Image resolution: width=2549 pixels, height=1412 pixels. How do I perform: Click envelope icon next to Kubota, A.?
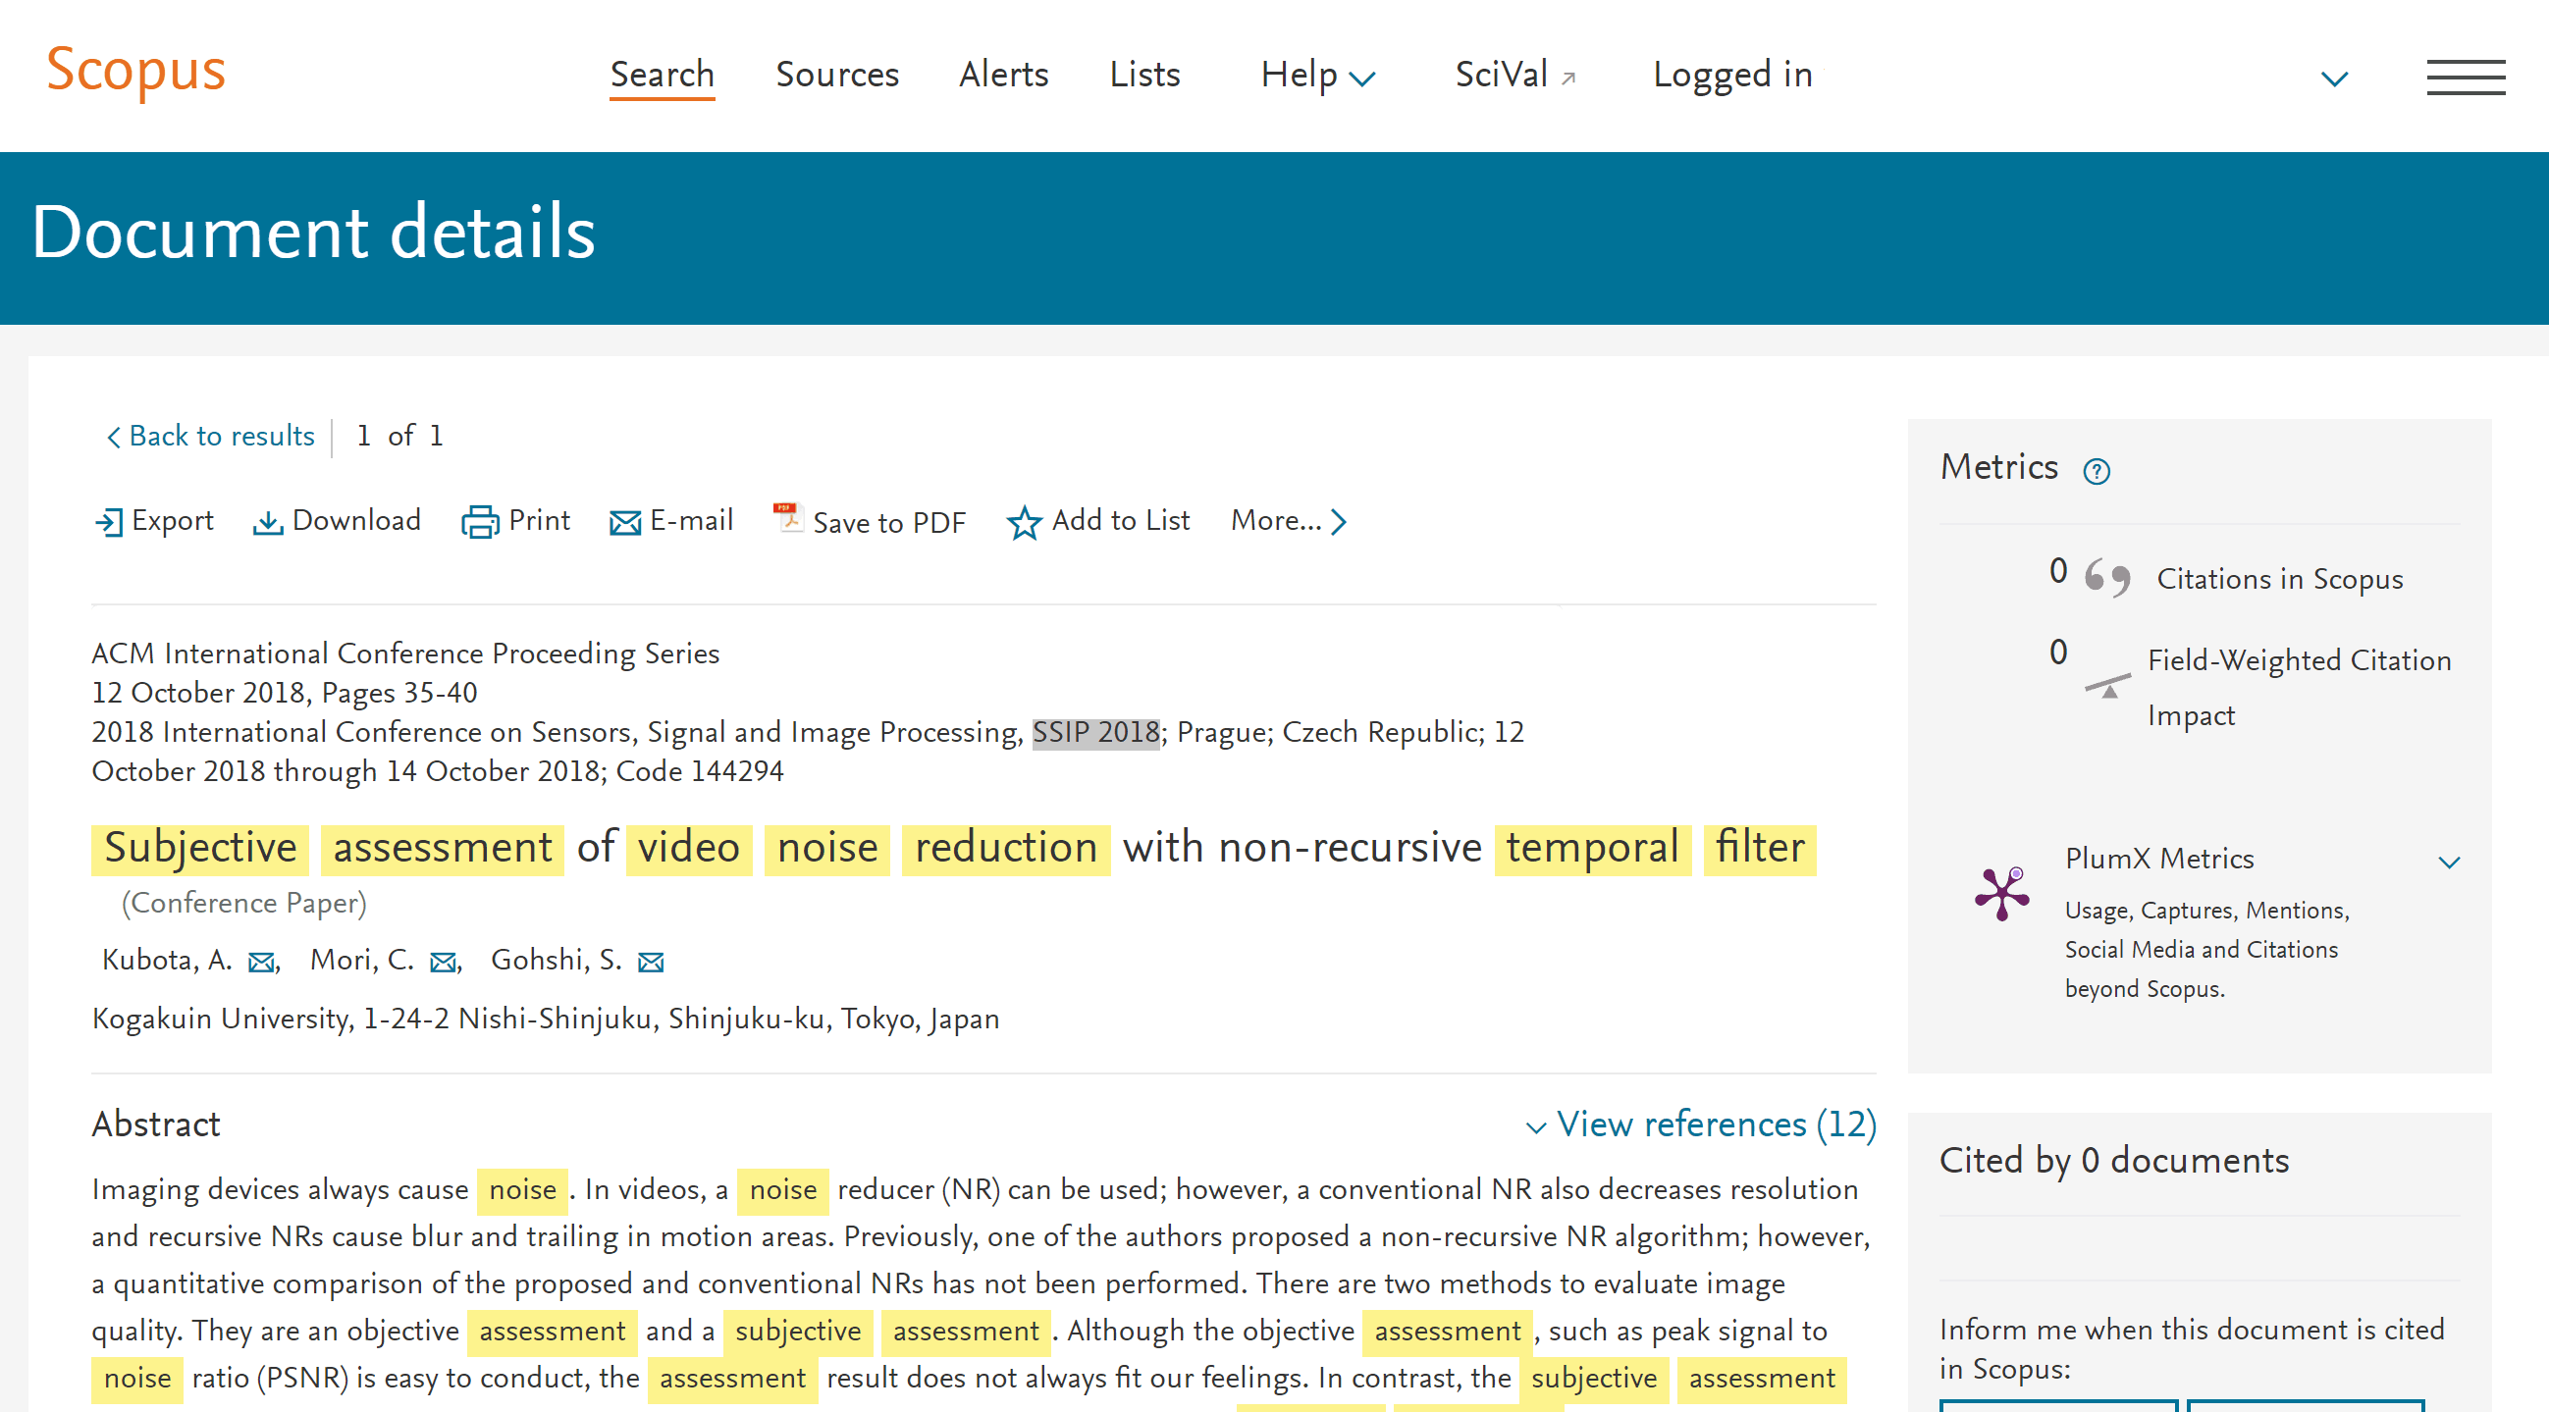261,962
